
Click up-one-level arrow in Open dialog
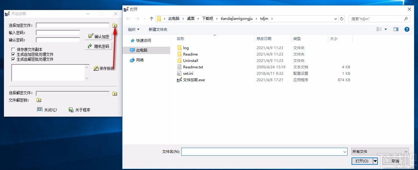[152, 19]
